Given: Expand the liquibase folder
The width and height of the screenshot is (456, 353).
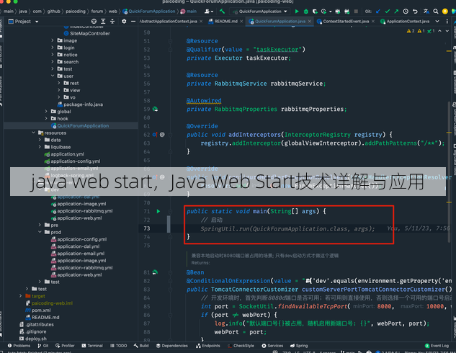Looking at the screenshot, I should coord(40,147).
